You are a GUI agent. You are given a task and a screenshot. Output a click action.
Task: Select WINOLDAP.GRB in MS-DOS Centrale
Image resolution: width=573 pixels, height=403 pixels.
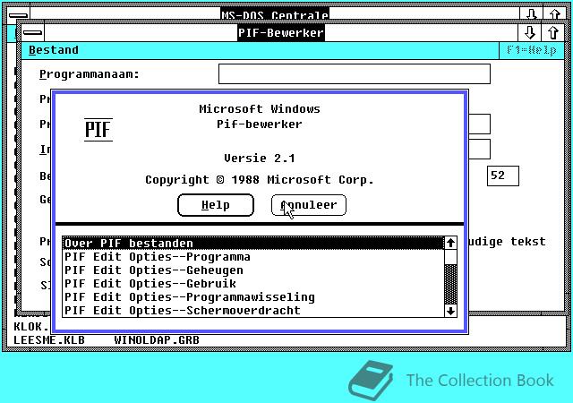[x=157, y=340]
